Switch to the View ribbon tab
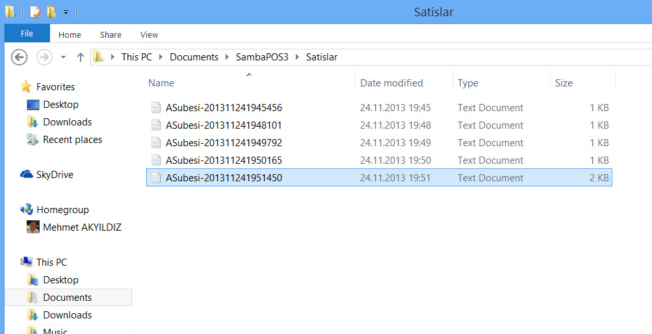 click(149, 34)
